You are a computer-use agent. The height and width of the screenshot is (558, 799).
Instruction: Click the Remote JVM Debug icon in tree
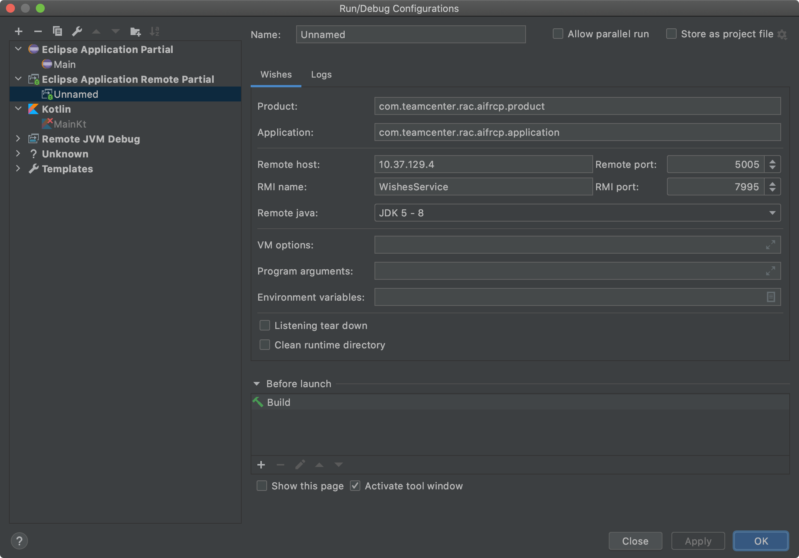(x=34, y=139)
